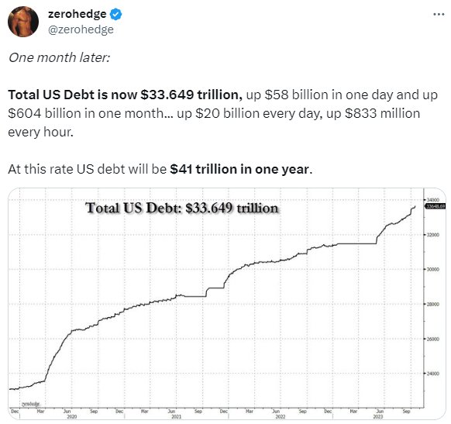
Task: Click the 34000 y-axis label
Action: (433, 200)
